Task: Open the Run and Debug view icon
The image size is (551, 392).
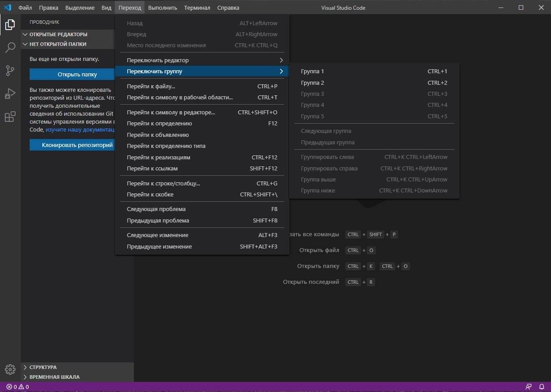Action: pos(10,94)
